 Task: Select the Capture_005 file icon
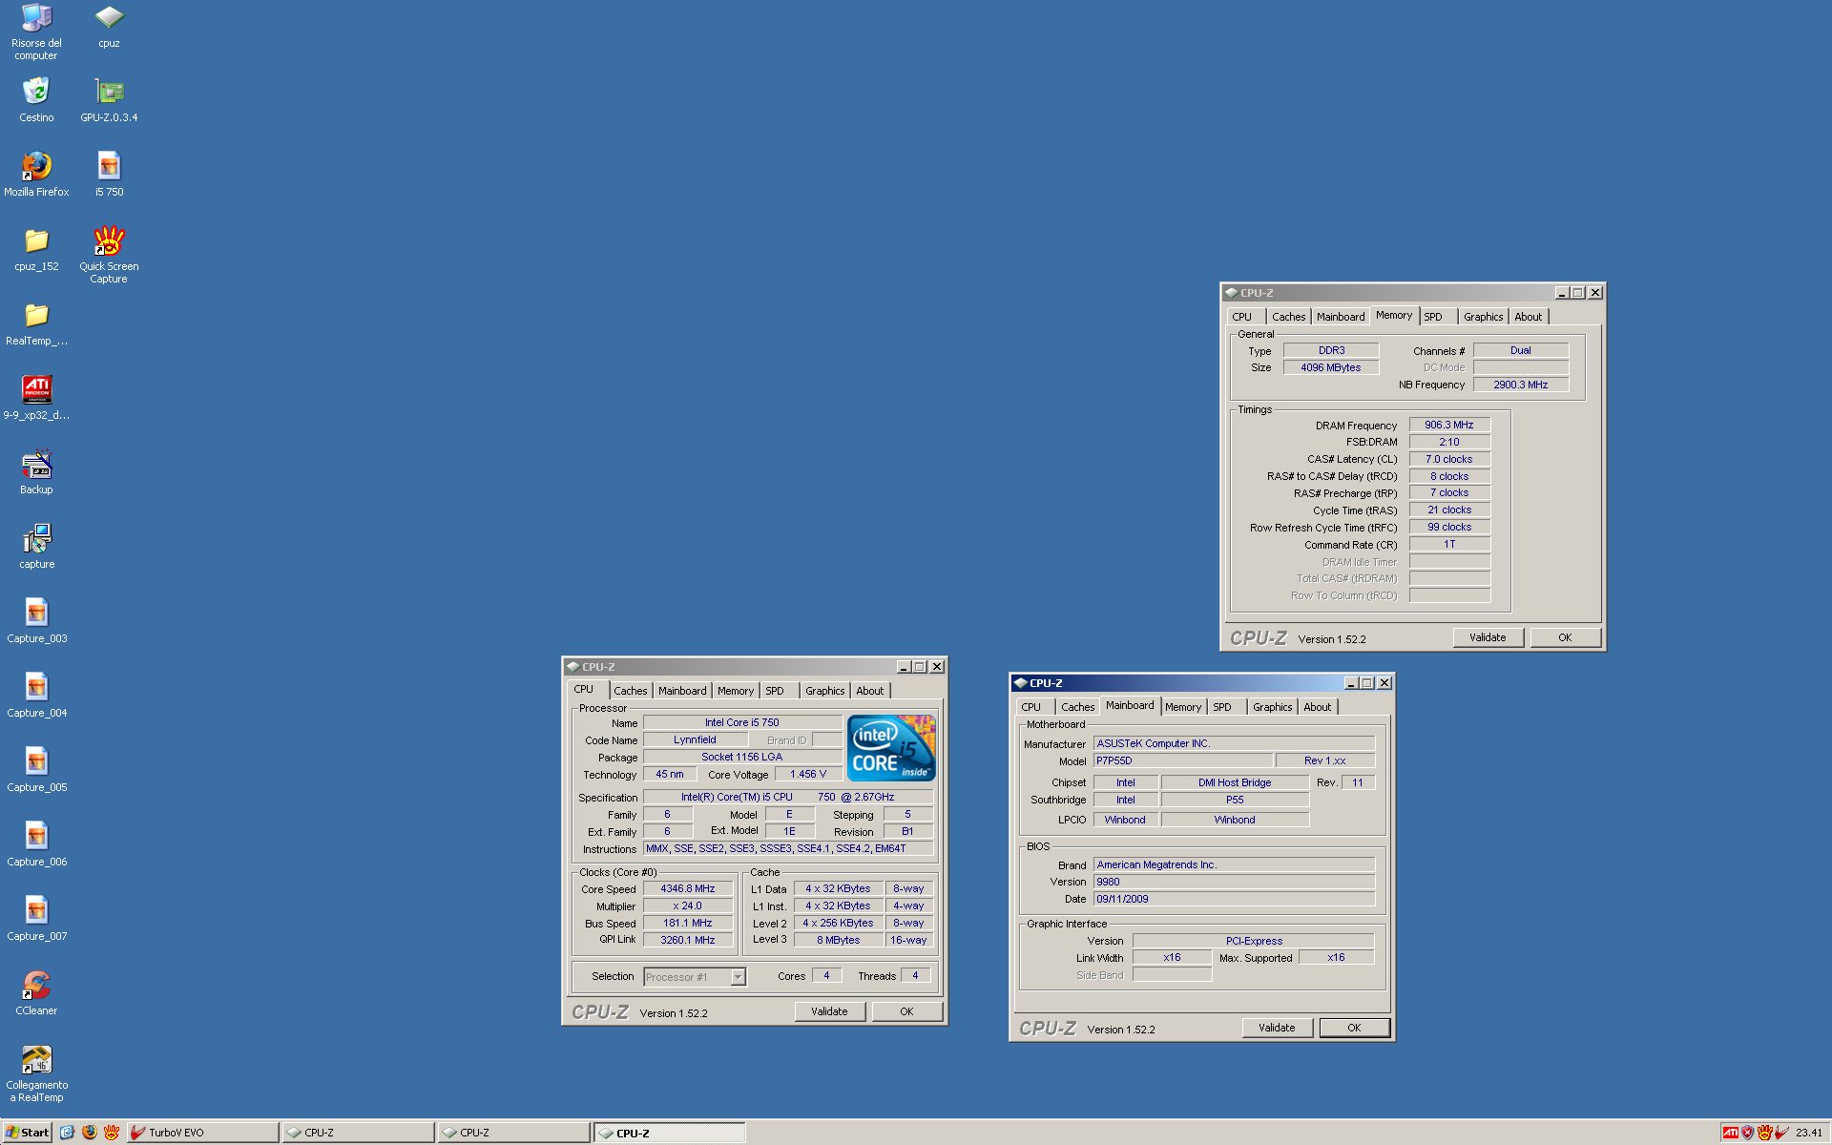click(36, 769)
